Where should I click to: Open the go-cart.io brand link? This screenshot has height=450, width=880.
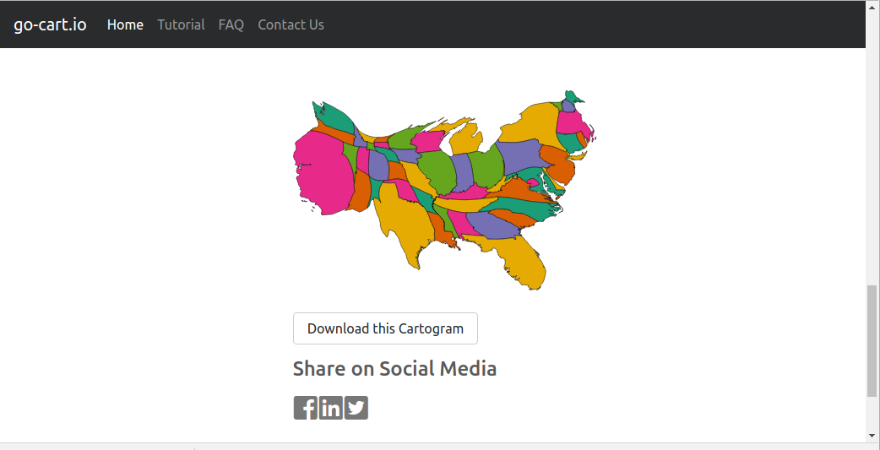(50, 24)
